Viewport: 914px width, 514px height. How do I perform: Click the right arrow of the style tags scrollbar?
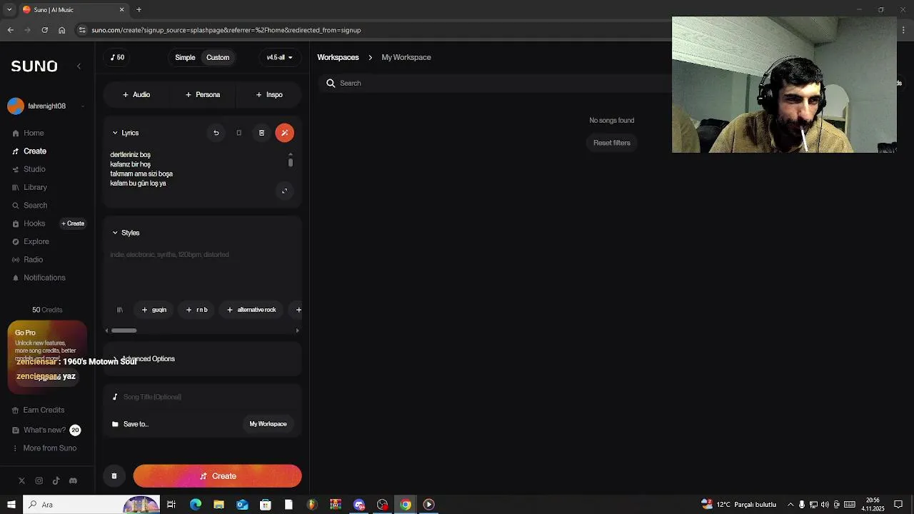[298, 331]
